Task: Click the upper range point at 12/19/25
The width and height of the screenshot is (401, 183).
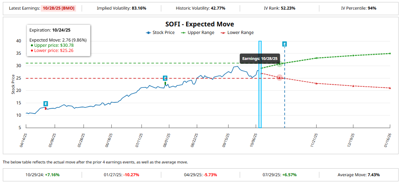Action: click(x=353, y=55)
